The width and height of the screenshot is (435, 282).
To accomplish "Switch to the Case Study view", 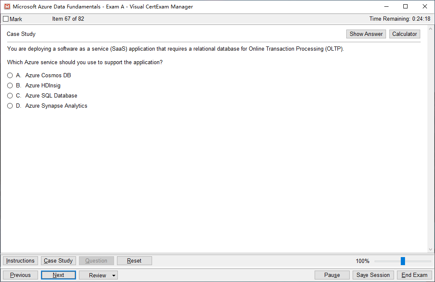I will pyautogui.click(x=58, y=261).
